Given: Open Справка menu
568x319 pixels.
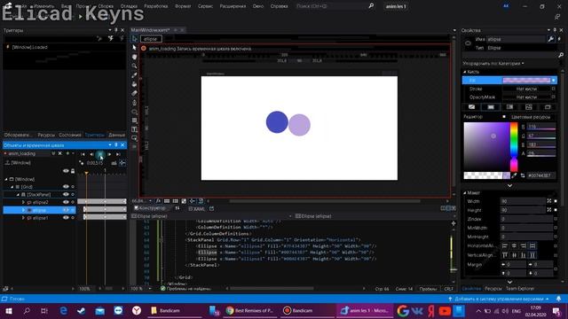Looking at the screenshot, I should [280, 6].
